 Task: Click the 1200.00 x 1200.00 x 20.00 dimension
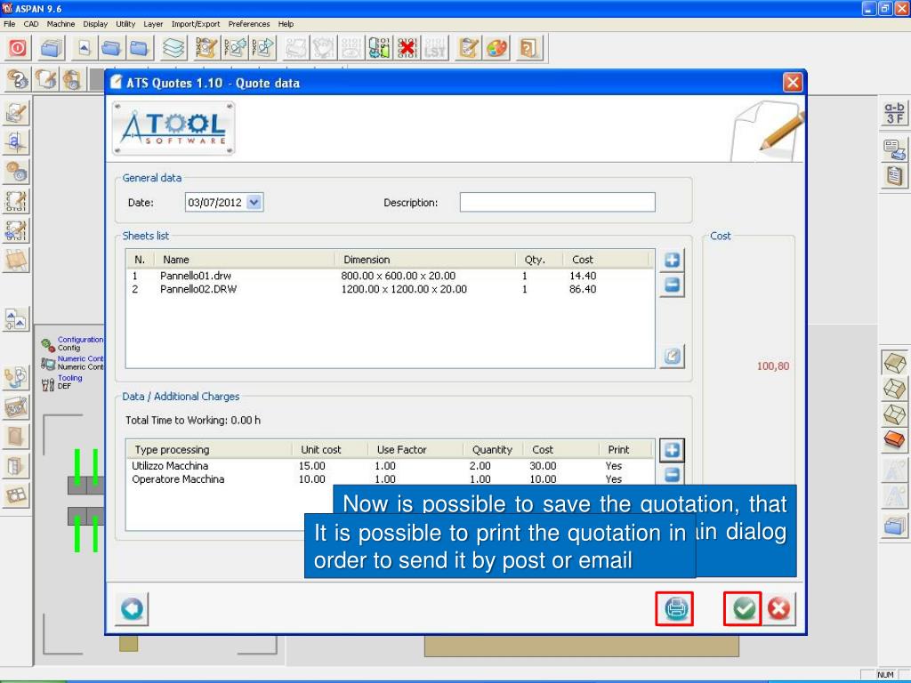404,289
